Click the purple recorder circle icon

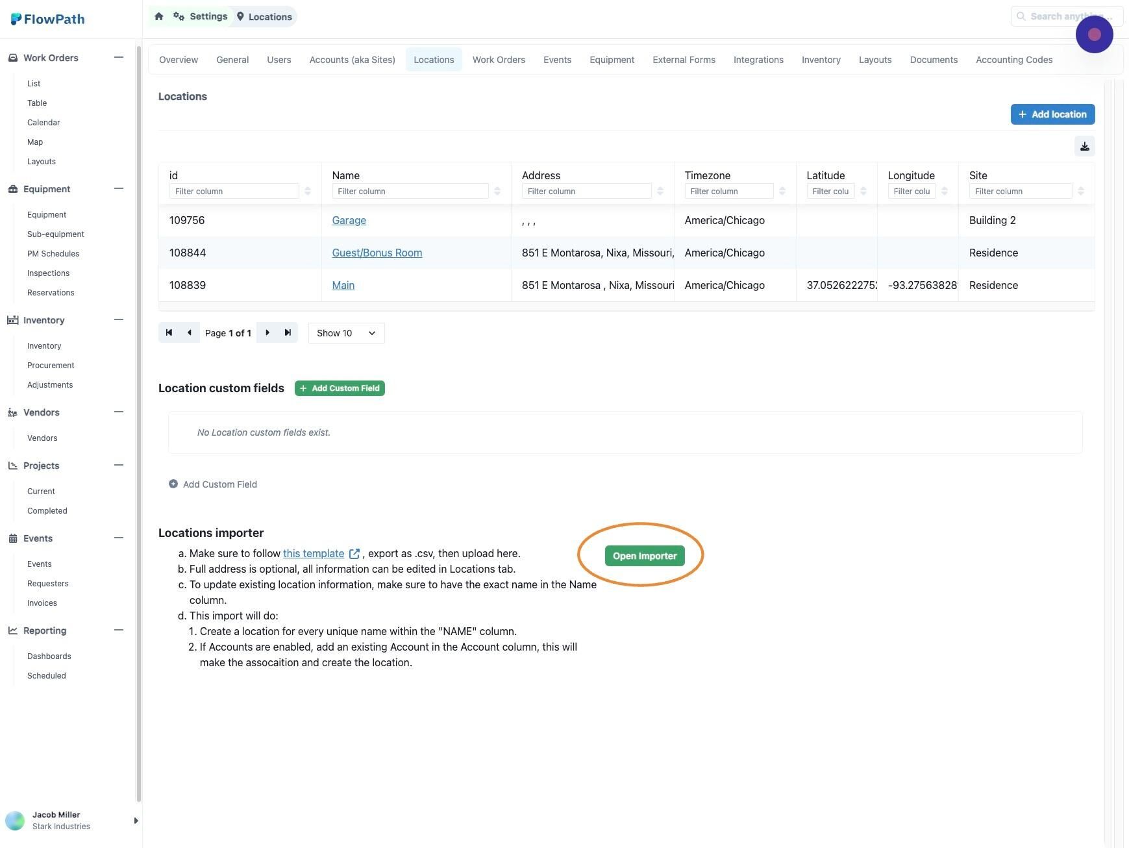(x=1094, y=34)
